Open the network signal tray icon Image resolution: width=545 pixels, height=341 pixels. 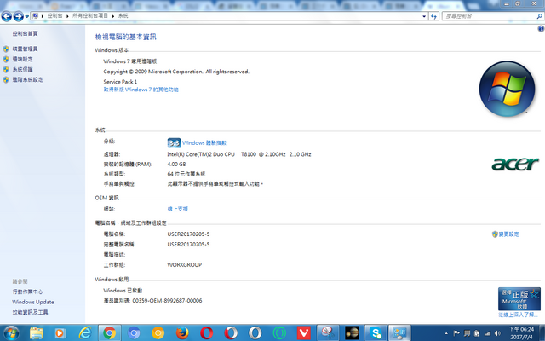488,333
